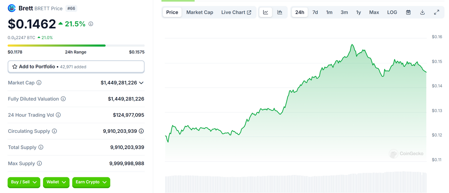The height and width of the screenshot is (193, 449).
Task: Select the 7d time range
Action: pos(315,12)
